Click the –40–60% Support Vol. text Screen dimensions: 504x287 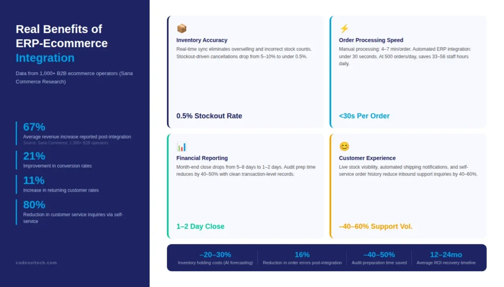(x=376, y=227)
